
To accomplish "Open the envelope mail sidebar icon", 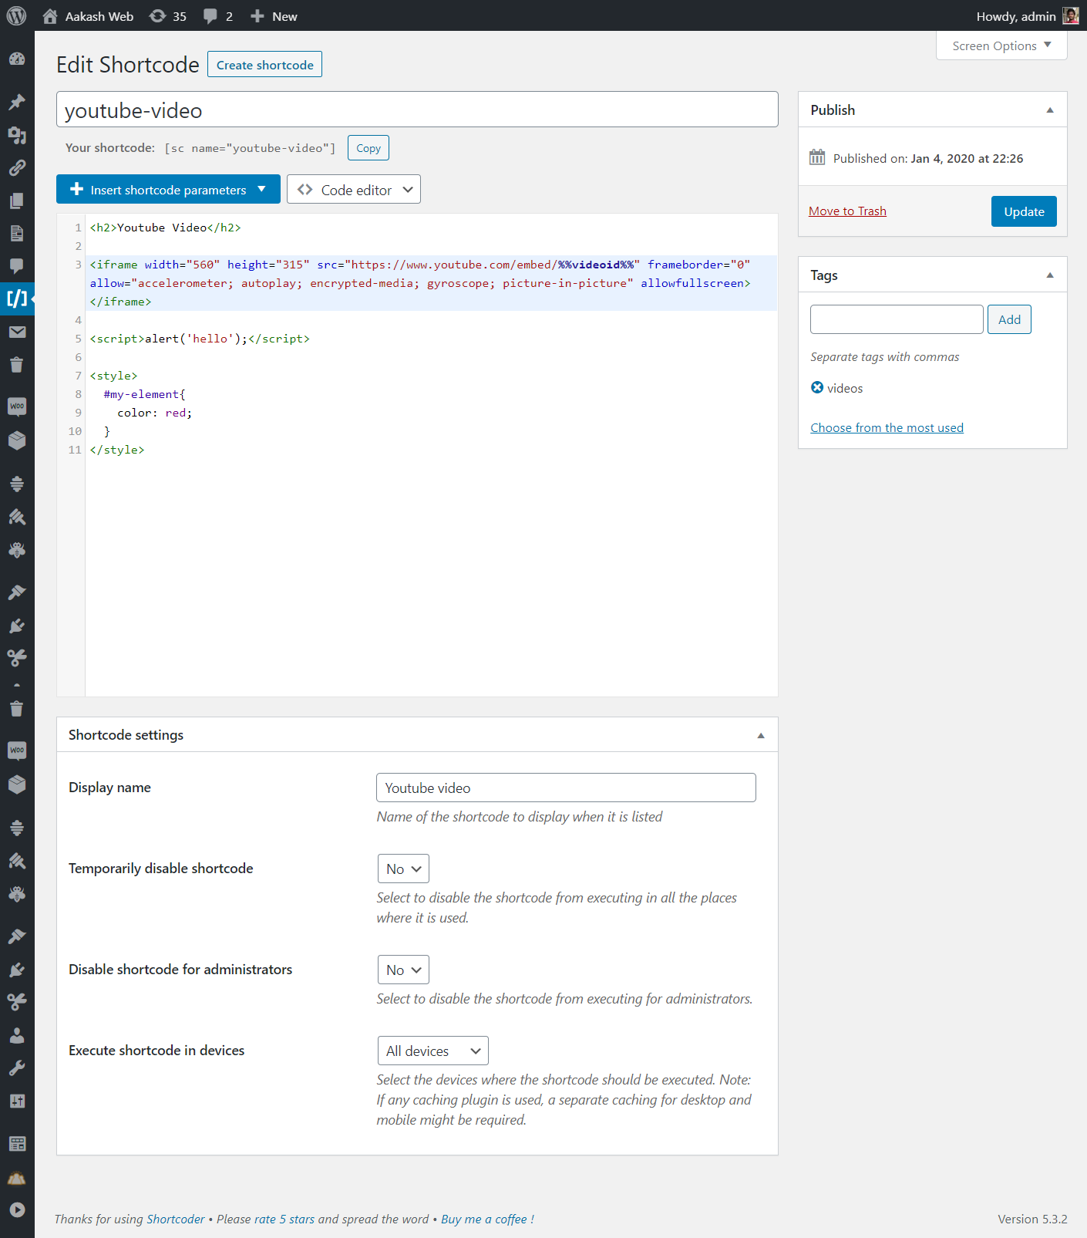I will (17, 332).
